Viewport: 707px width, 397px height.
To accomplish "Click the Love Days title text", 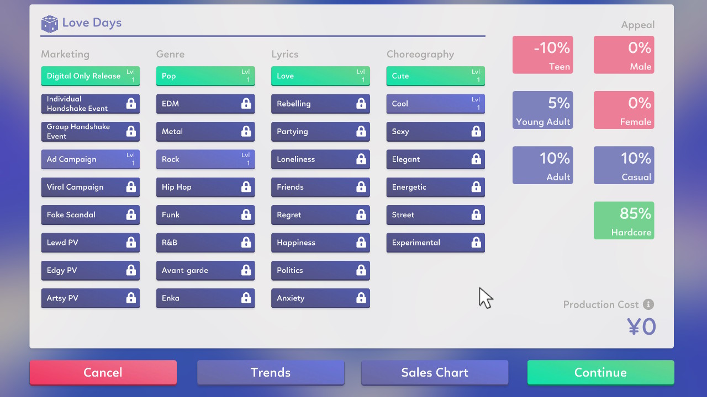I will tap(92, 23).
